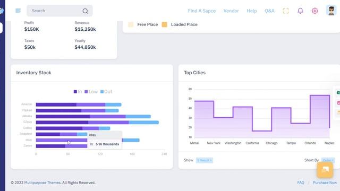Open the Vendor menu item

pyautogui.click(x=231, y=11)
